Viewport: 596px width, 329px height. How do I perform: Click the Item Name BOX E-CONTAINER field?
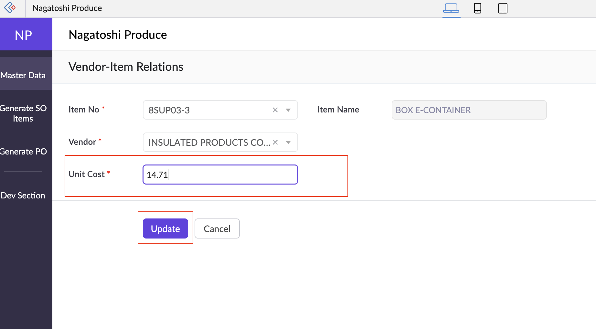(469, 110)
